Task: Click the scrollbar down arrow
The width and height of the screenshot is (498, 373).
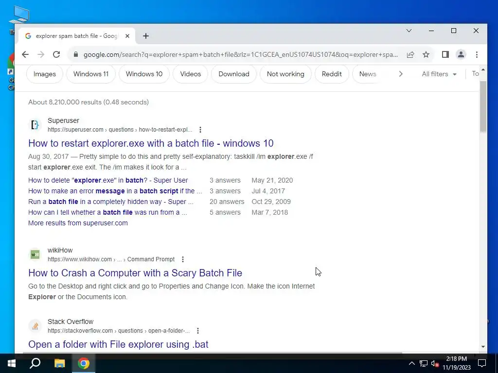Action: pos(483,347)
